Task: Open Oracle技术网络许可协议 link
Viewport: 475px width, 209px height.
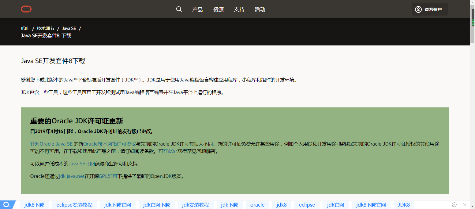Action: coord(110,144)
